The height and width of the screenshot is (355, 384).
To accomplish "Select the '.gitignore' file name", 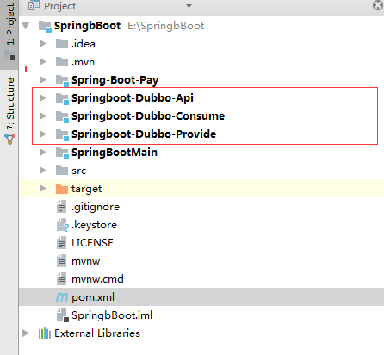I will tap(96, 207).
